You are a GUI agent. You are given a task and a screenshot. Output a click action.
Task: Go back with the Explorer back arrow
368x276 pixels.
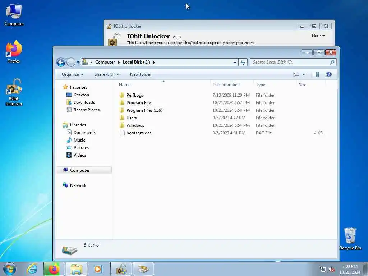coord(61,62)
